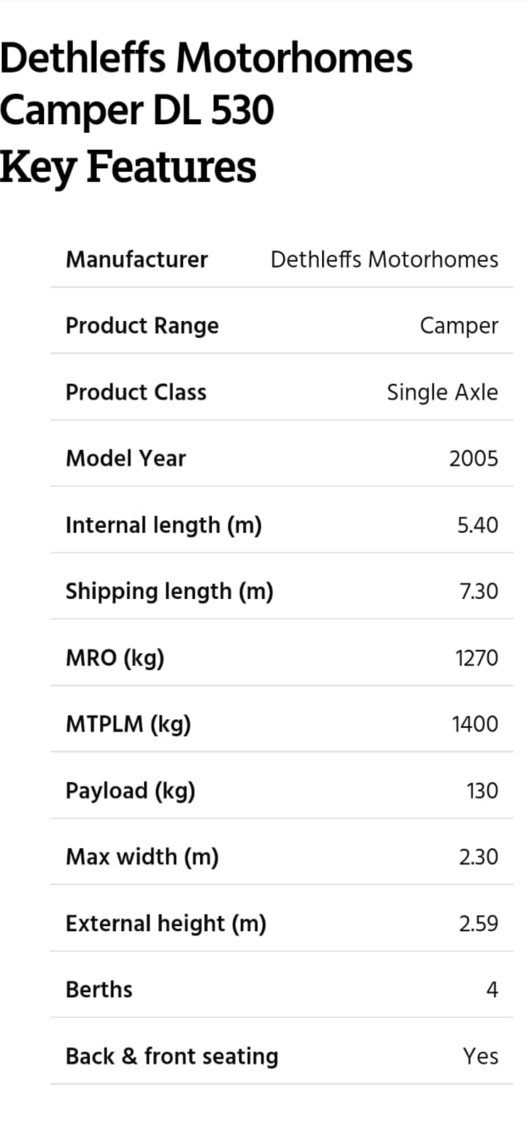
Task: Select the 7.30 shipping length value
Action: tap(479, 592)
